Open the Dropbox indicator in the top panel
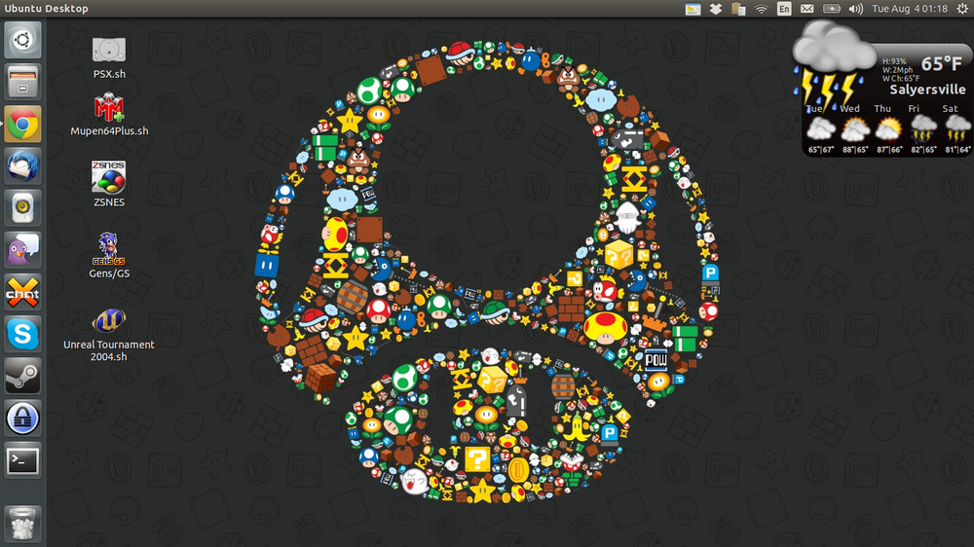Image resolution: width=974 pixels, height=547 pixels. [x=716, y=9]
